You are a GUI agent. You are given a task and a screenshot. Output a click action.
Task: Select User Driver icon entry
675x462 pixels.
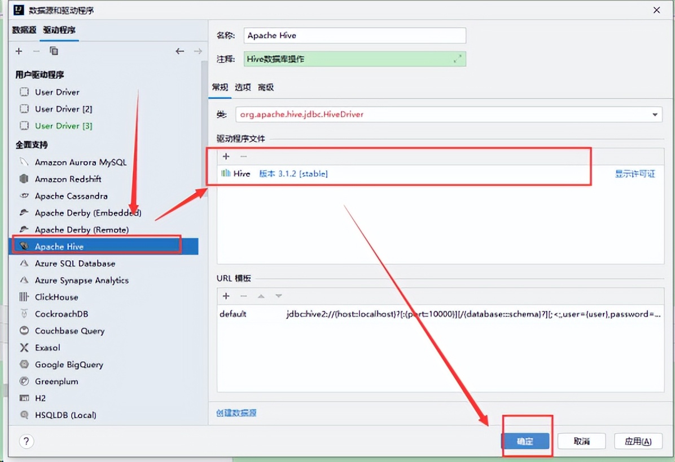point(24,91)
